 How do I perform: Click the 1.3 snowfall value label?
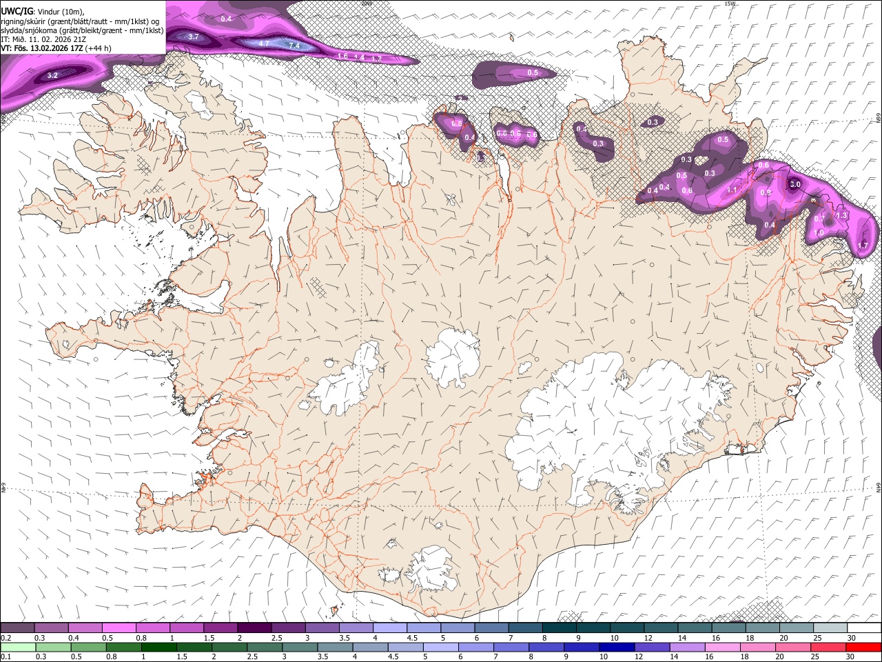(841, 216)
